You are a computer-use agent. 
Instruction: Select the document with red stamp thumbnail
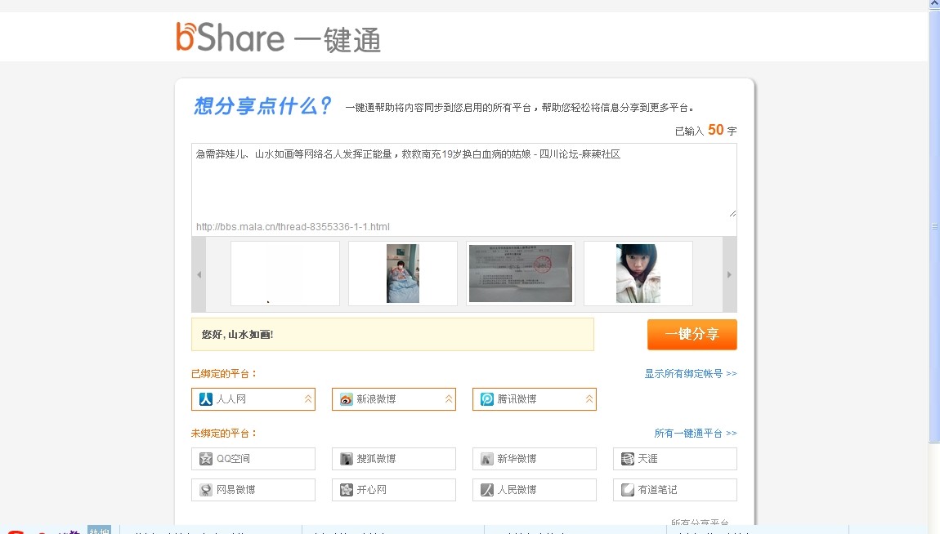click(521, 274)
